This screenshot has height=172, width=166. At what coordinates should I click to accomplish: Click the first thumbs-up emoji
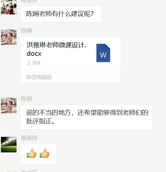[32, 153]
